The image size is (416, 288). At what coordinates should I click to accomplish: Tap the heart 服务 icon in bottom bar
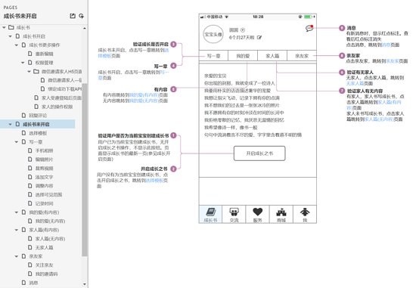(258, 212)
